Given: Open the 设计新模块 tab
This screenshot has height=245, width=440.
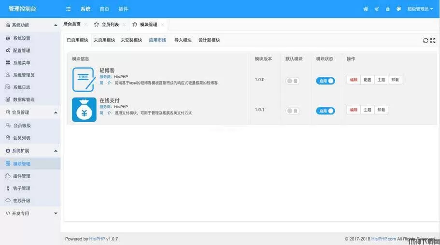Looking at the screenshot, I should tap(209, 40).
